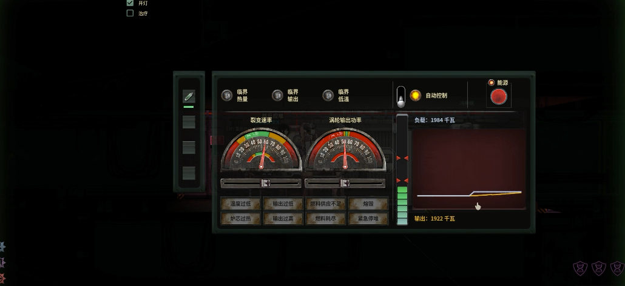This screenshot has height=286, width=625.
Task: Click the 涡轮输出功率 gauge dial
Action: (x=345, y=149)
